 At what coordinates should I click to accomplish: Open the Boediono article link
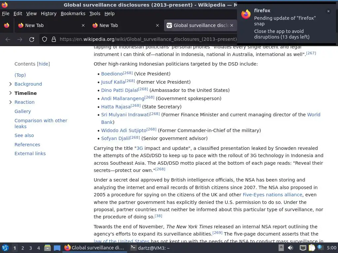pyautogui.click(x=112, y=74)
